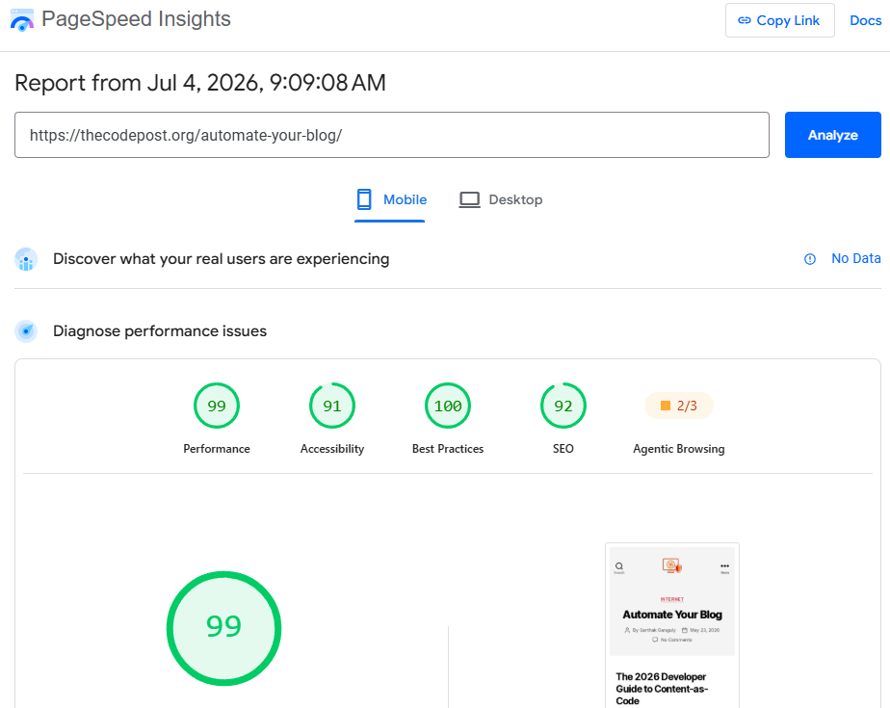Click the Best Practices label
Screen dimensions: 890x708
(448, 449)
